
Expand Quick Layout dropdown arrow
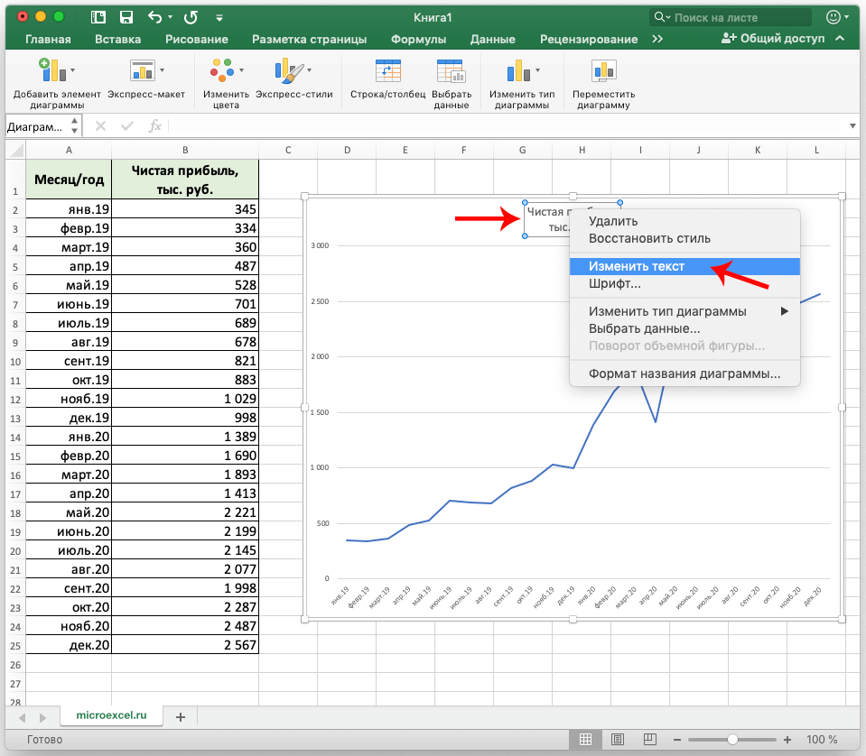162,70
